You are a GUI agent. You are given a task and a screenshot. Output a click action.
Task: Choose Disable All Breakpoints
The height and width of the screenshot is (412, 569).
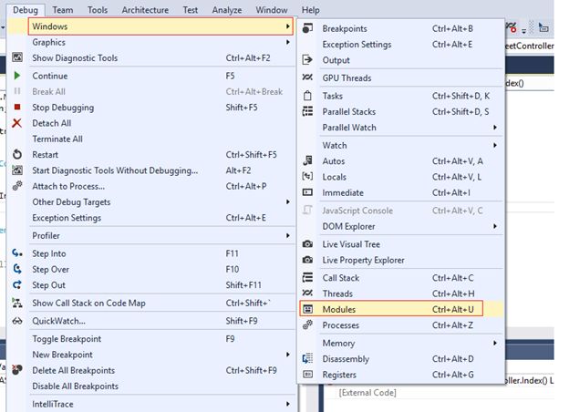[x=76, y=386]
